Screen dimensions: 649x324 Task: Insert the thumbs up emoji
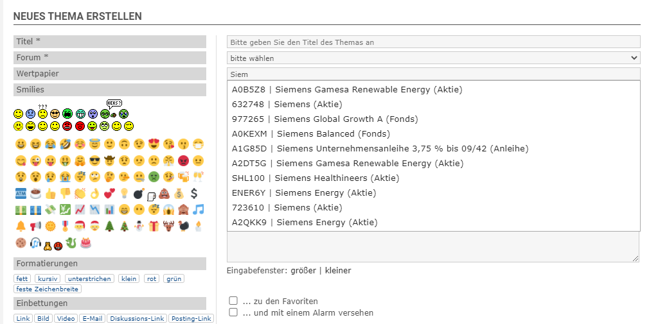coord(49,193)
